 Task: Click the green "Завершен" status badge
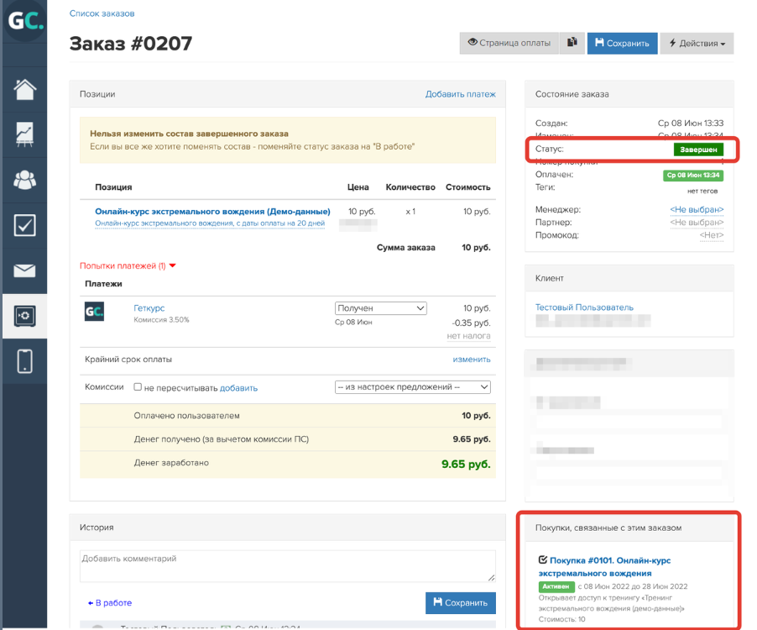(697, 149)
